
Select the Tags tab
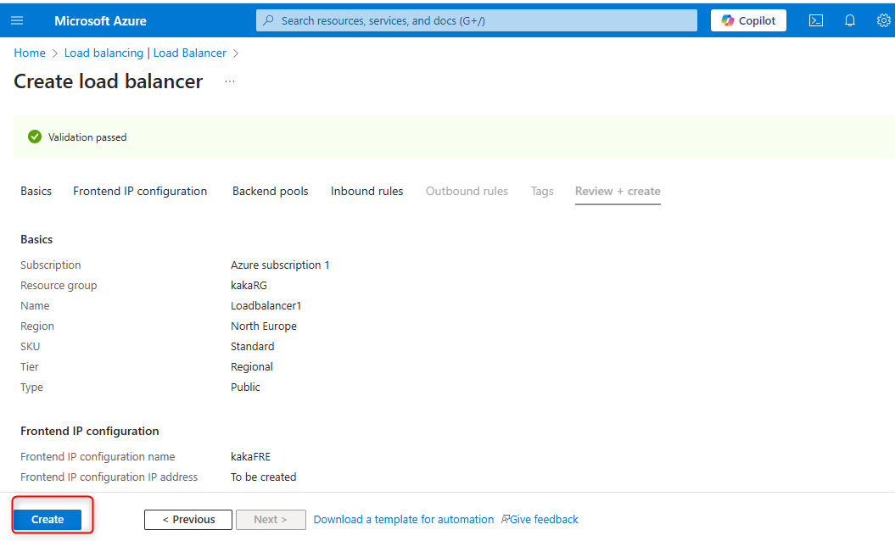pos(542,191)
